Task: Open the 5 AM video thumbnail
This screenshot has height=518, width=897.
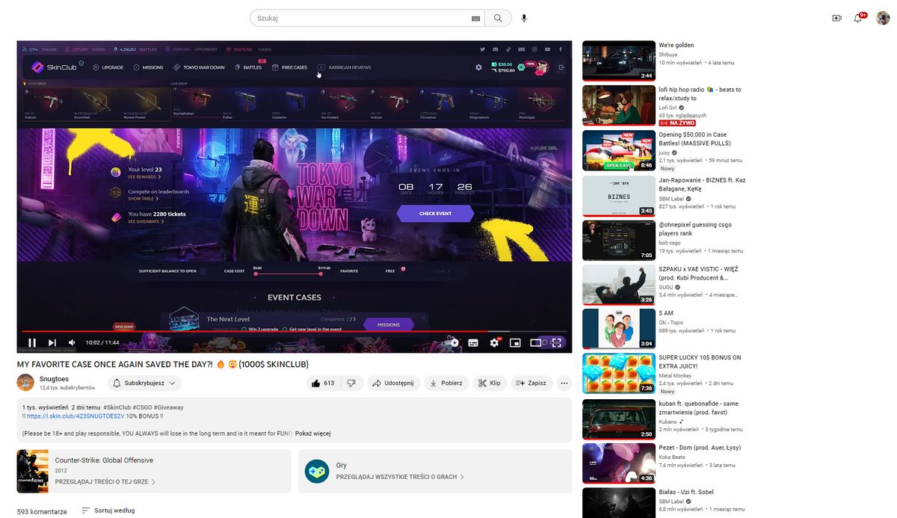Action: 619,329
